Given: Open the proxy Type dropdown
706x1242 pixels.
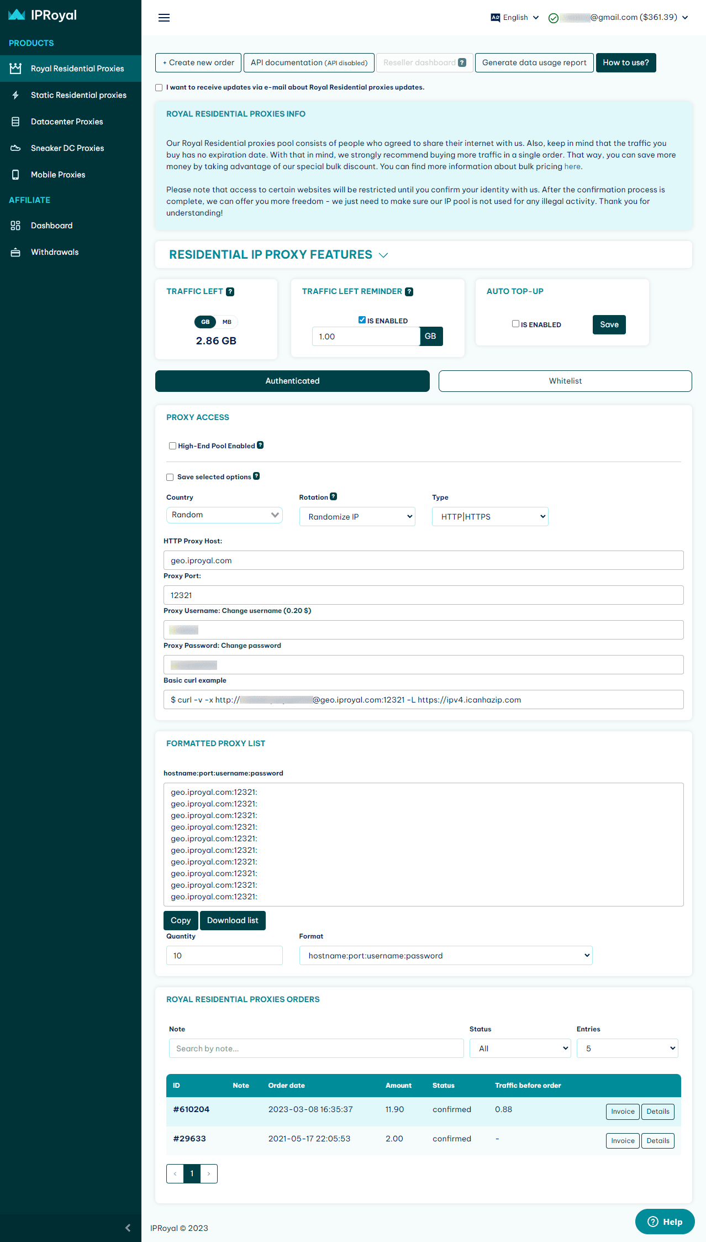Looking at the screenshot, I should pos(490,517).
